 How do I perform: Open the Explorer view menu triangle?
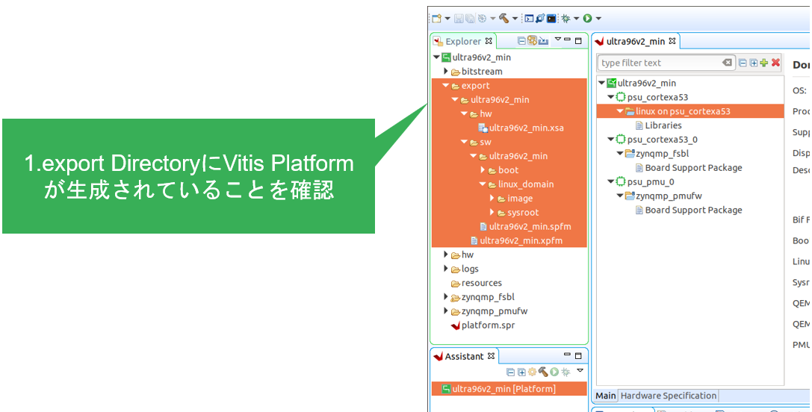tap(558, 39)
